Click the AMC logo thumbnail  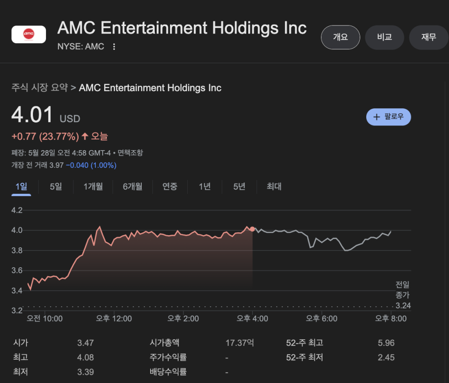pos(29,34)
